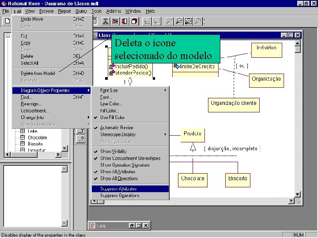318x238 pixels.
Task: Open Browse Class Diagram toolbar icon
Action: tap(106, 21)
